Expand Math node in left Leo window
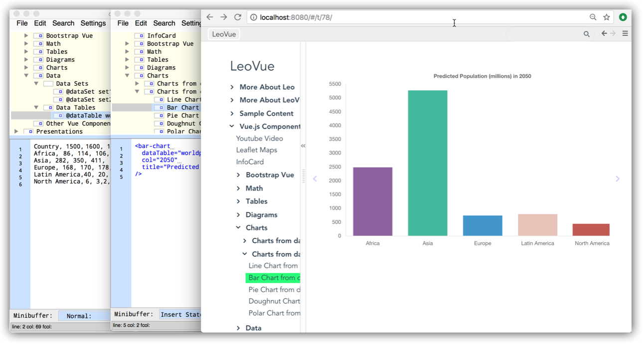Image resolution: width=643 pixels, height=344 pixels. coord(26,44)
